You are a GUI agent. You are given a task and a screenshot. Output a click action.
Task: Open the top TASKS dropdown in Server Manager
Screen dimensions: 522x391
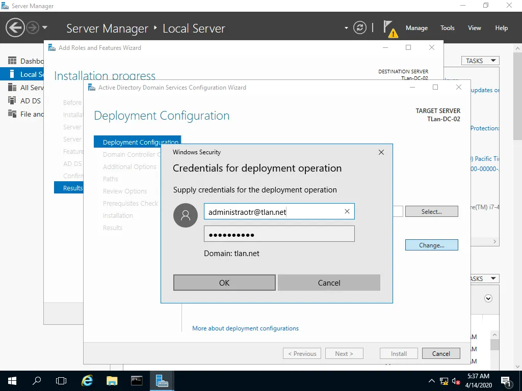480,61
